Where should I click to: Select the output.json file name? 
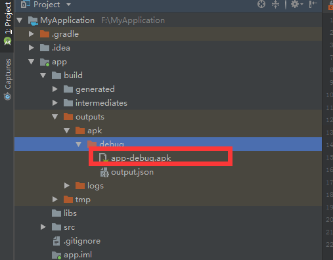(133, 172)
